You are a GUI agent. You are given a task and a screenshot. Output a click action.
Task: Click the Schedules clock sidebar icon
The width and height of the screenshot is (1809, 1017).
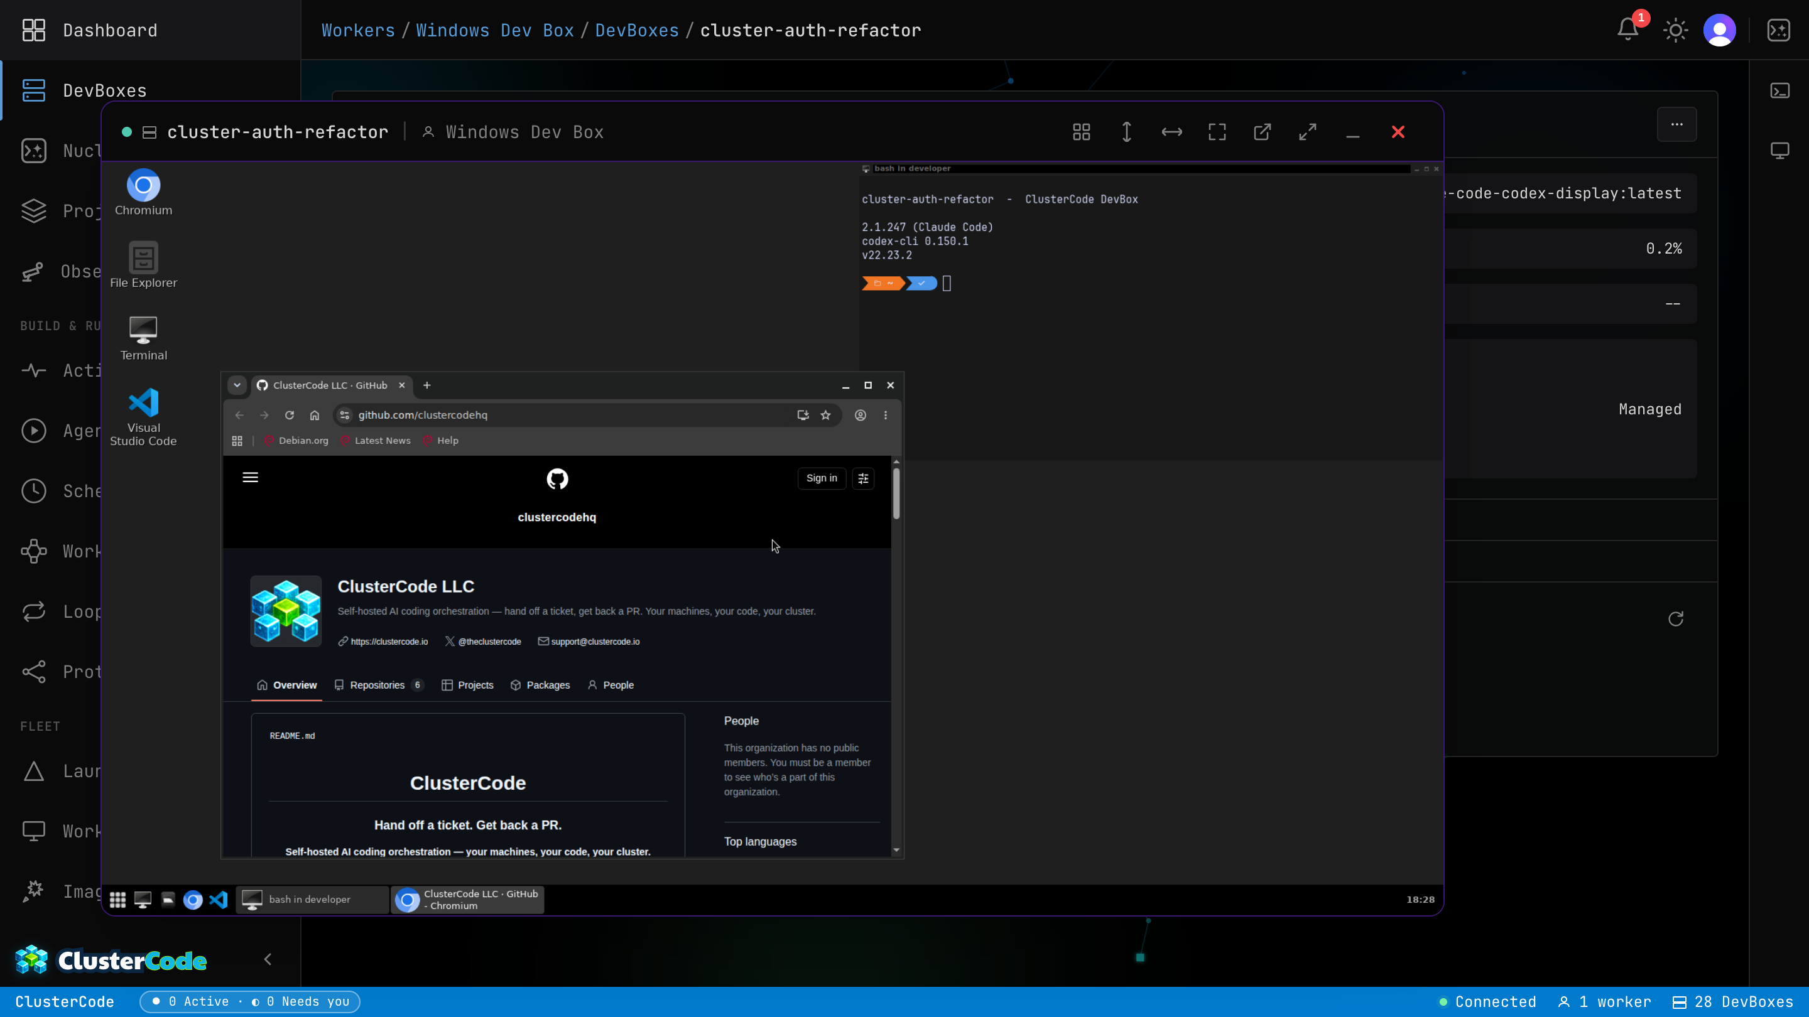tap(34, 490)
